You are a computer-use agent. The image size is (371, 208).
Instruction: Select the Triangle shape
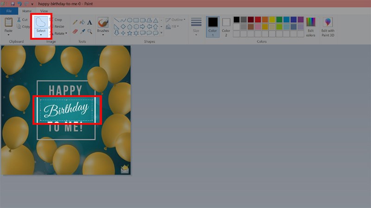tap(156, 20)
